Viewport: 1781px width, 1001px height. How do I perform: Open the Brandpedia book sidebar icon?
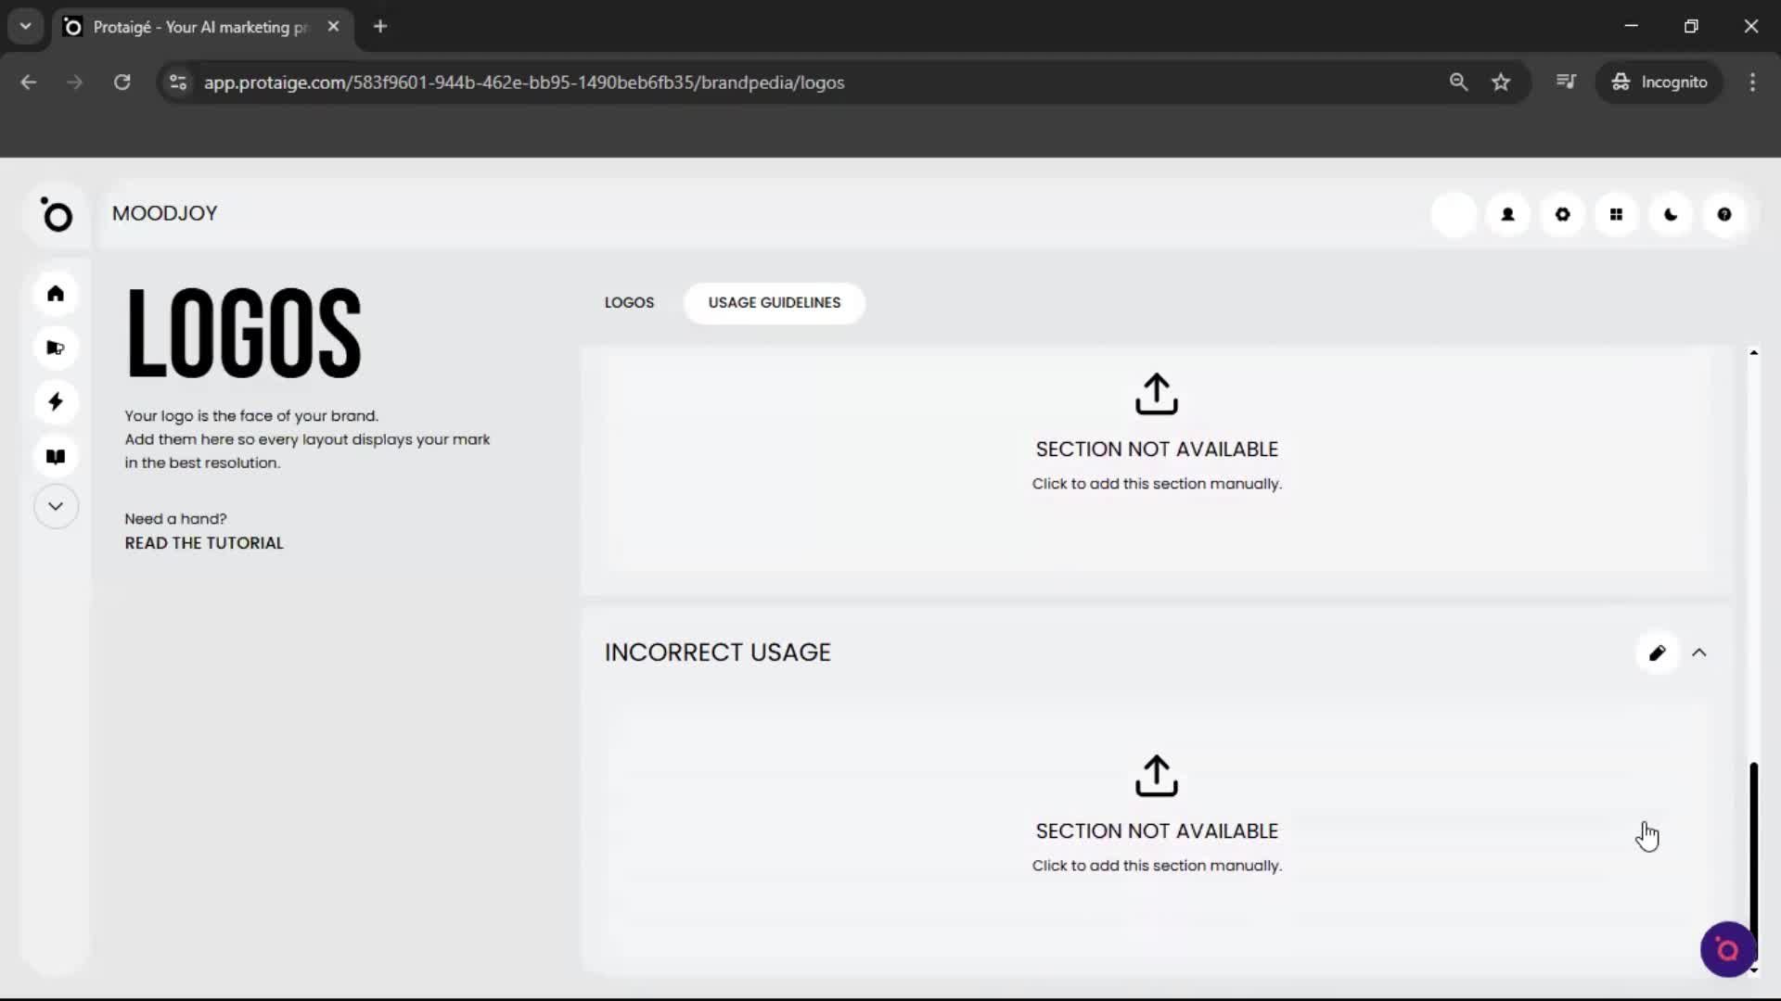(x=56, y=456)
